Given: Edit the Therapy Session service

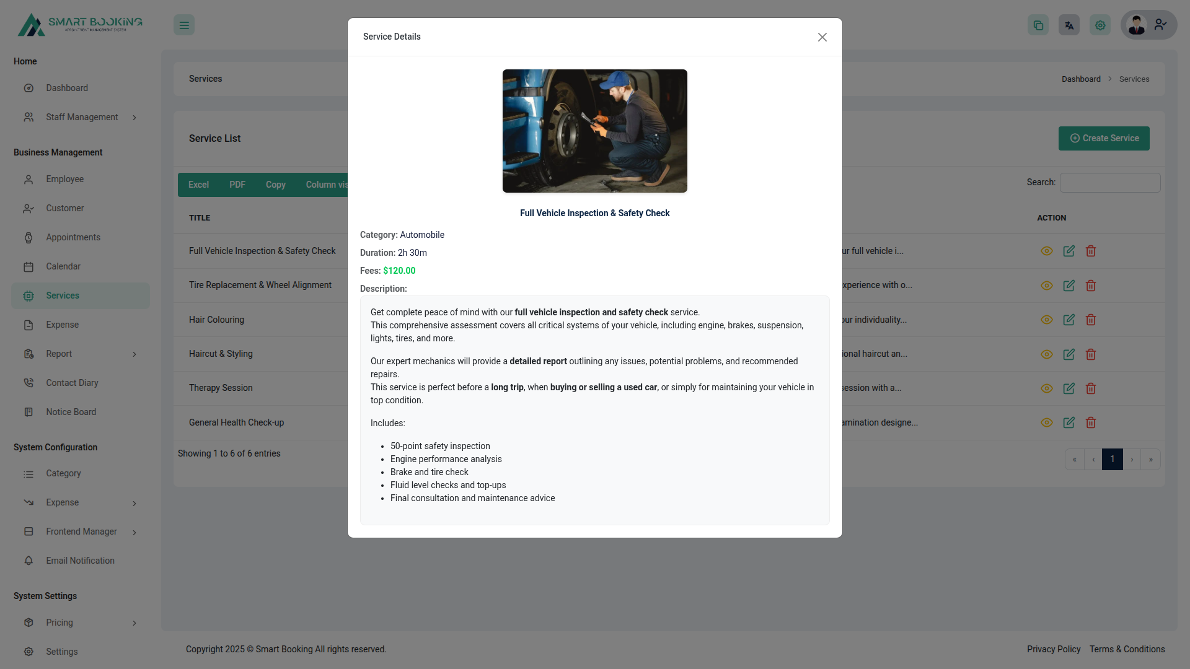Looking at the screenshot, I should 1069,388.
